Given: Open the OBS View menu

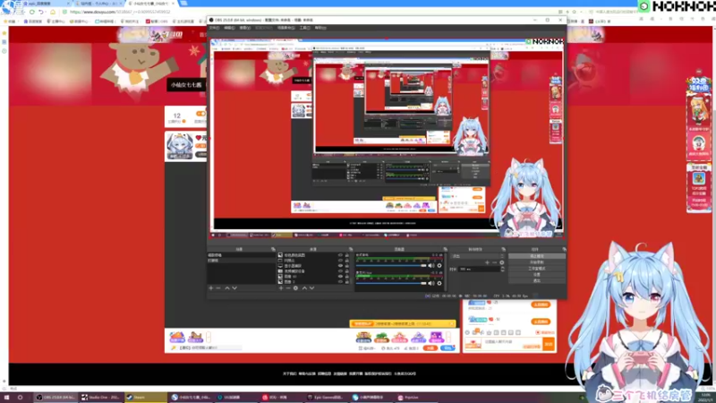Looking at the screenshot, I should pyautogui.click(x=244, y=28).
